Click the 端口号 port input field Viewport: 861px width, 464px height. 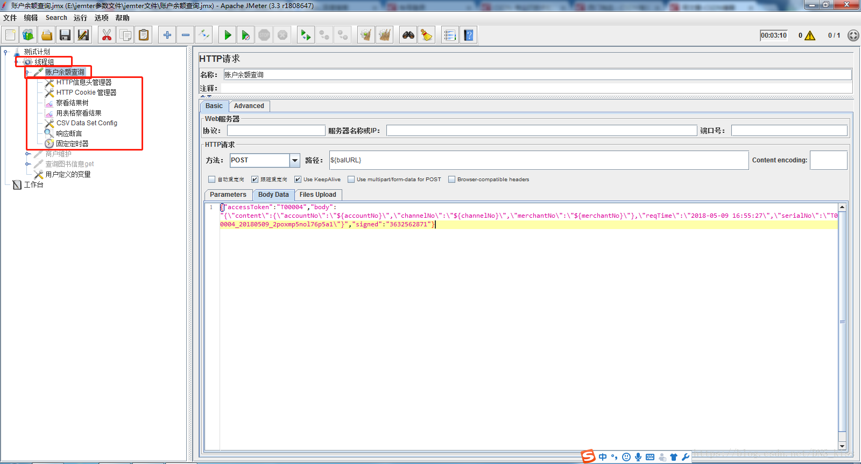point(789,131)
